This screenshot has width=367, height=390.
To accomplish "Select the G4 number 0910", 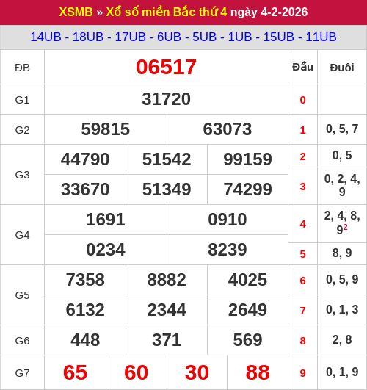I will (228, 220).
